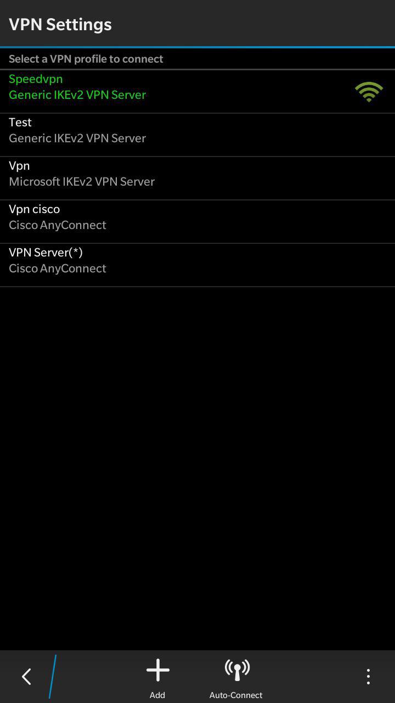Click Cisco AnyConnect under VPN Server(*)
395x703 pixels.
tap(58, 268)
